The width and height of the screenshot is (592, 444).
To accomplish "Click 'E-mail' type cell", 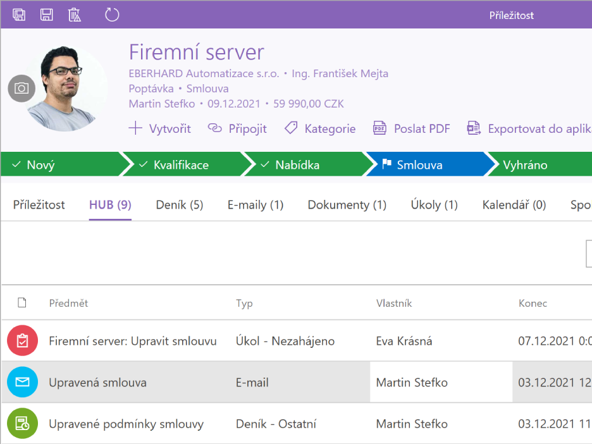I will click(x=252, y=383).
